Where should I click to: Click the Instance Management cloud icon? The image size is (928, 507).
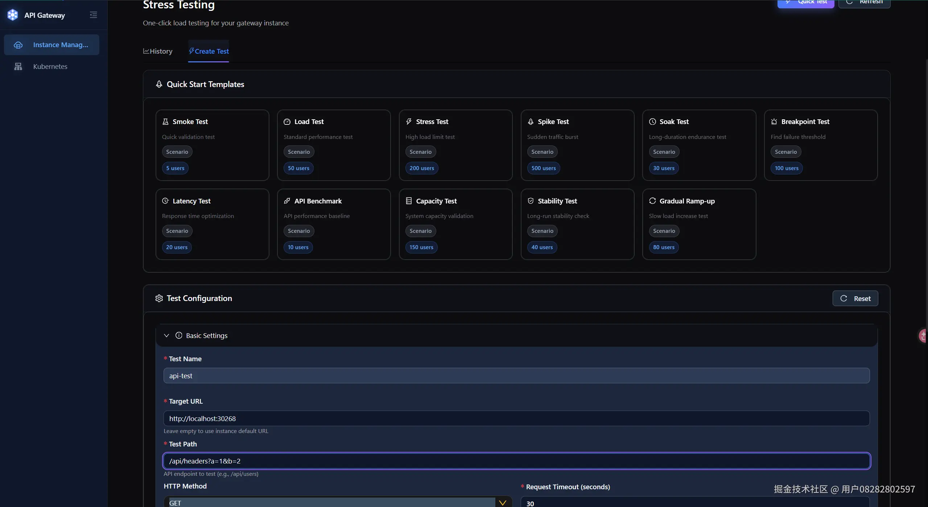tap(18, 45)
